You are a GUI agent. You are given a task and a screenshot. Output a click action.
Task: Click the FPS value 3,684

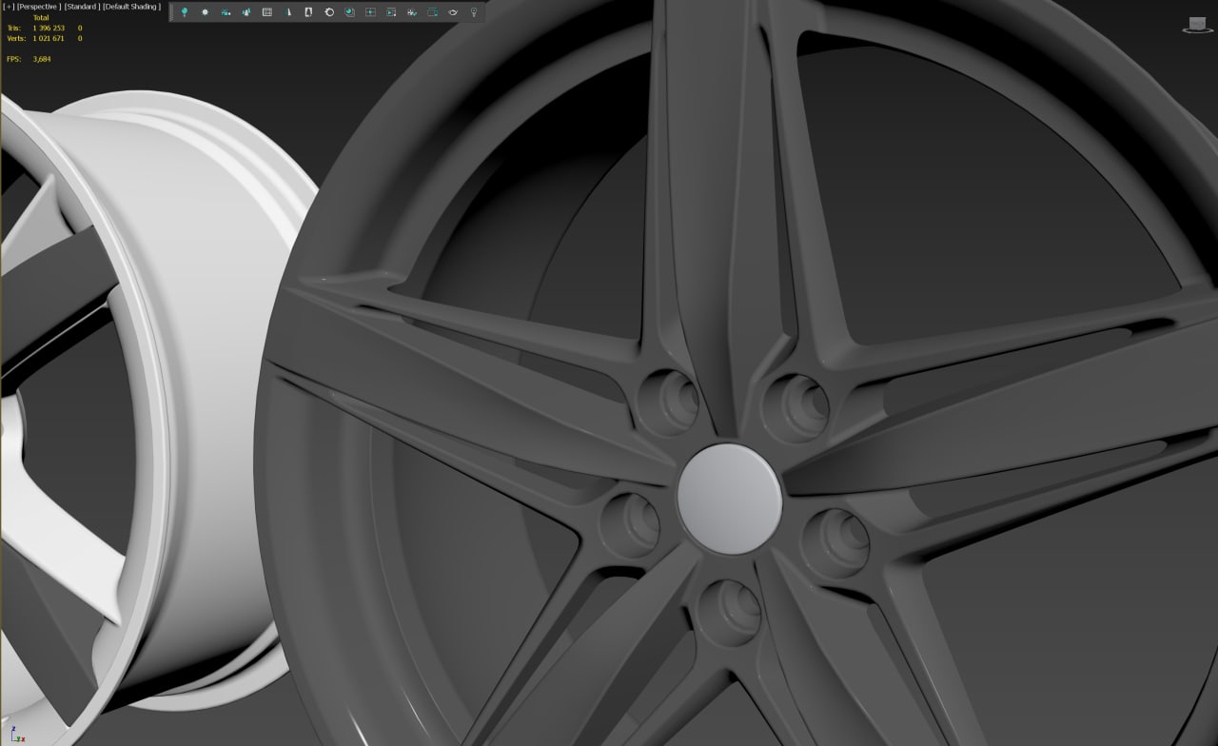(x=42, y=59)
